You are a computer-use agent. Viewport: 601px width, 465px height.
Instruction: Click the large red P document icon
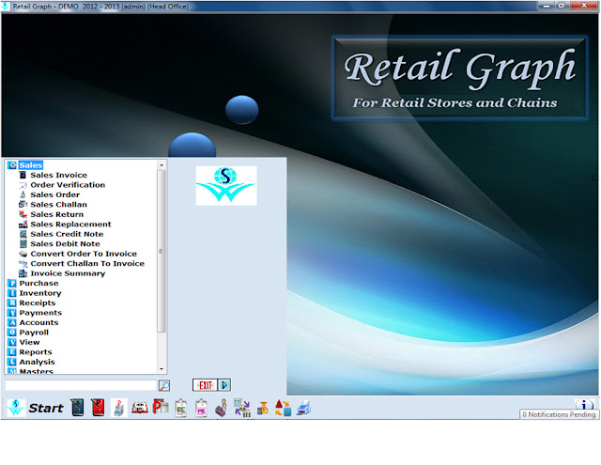(x=161, y=407)
